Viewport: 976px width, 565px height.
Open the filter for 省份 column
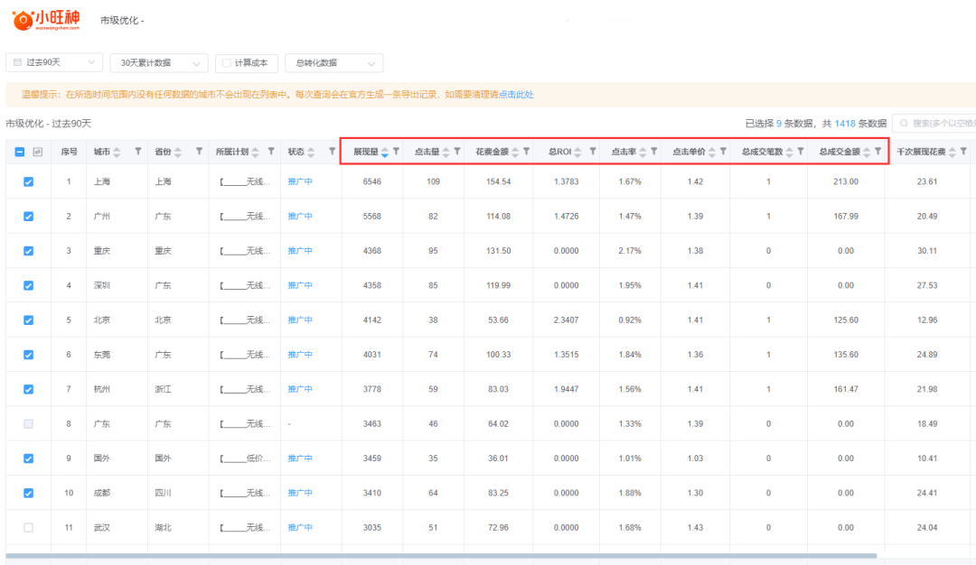[199, 151]
